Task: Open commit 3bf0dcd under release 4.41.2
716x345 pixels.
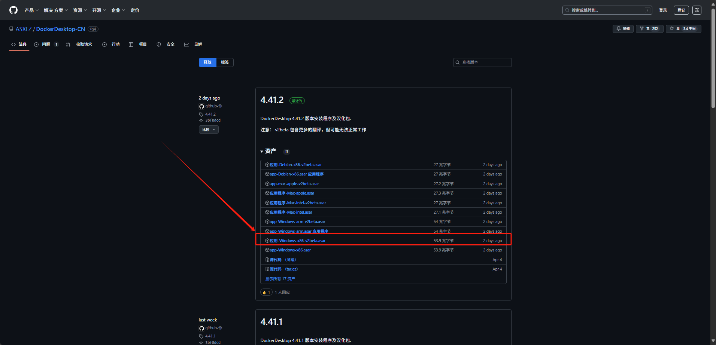Action: [213, 120]
